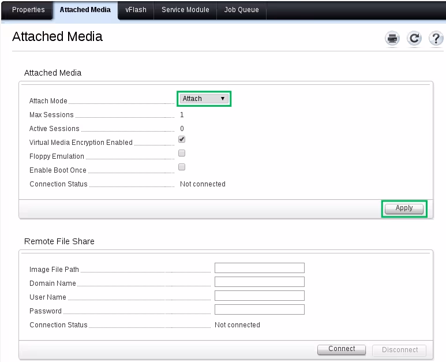Image resolution: width=446 pixels, height=362 pixels.
Task: Select the Attached Media tab
Action: pyautogui.click(x=85, y=10)
